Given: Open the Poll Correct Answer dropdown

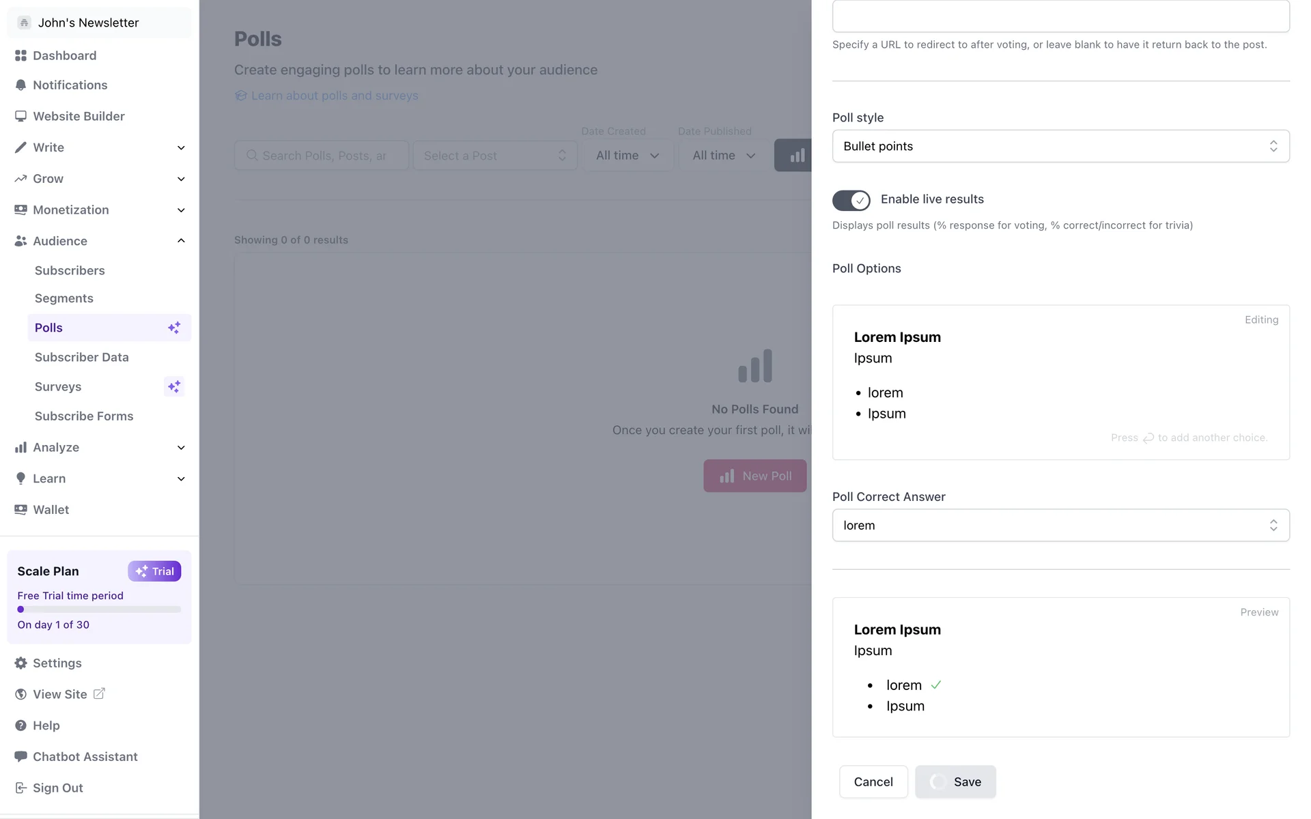Looking at the screenshot, I should (1060, 526).
